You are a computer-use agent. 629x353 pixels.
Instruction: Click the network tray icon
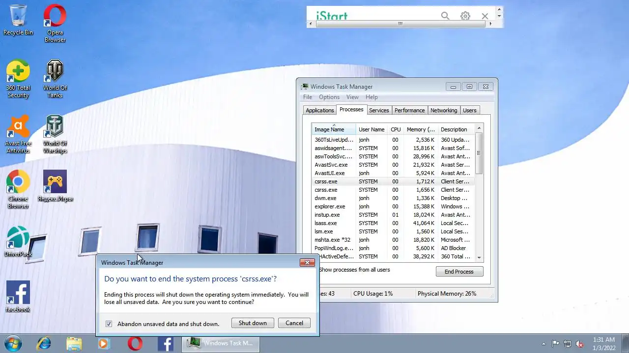pos(568,344)
